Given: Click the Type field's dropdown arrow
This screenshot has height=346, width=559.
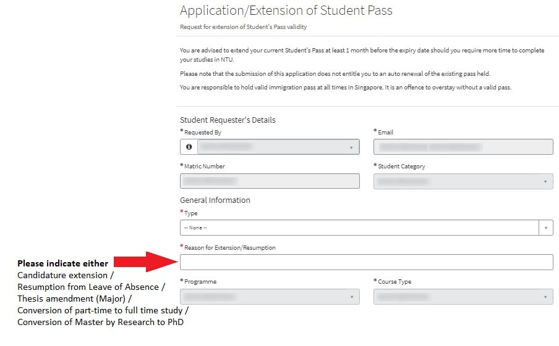Looking at the screenshot, I should coord(546,228).
